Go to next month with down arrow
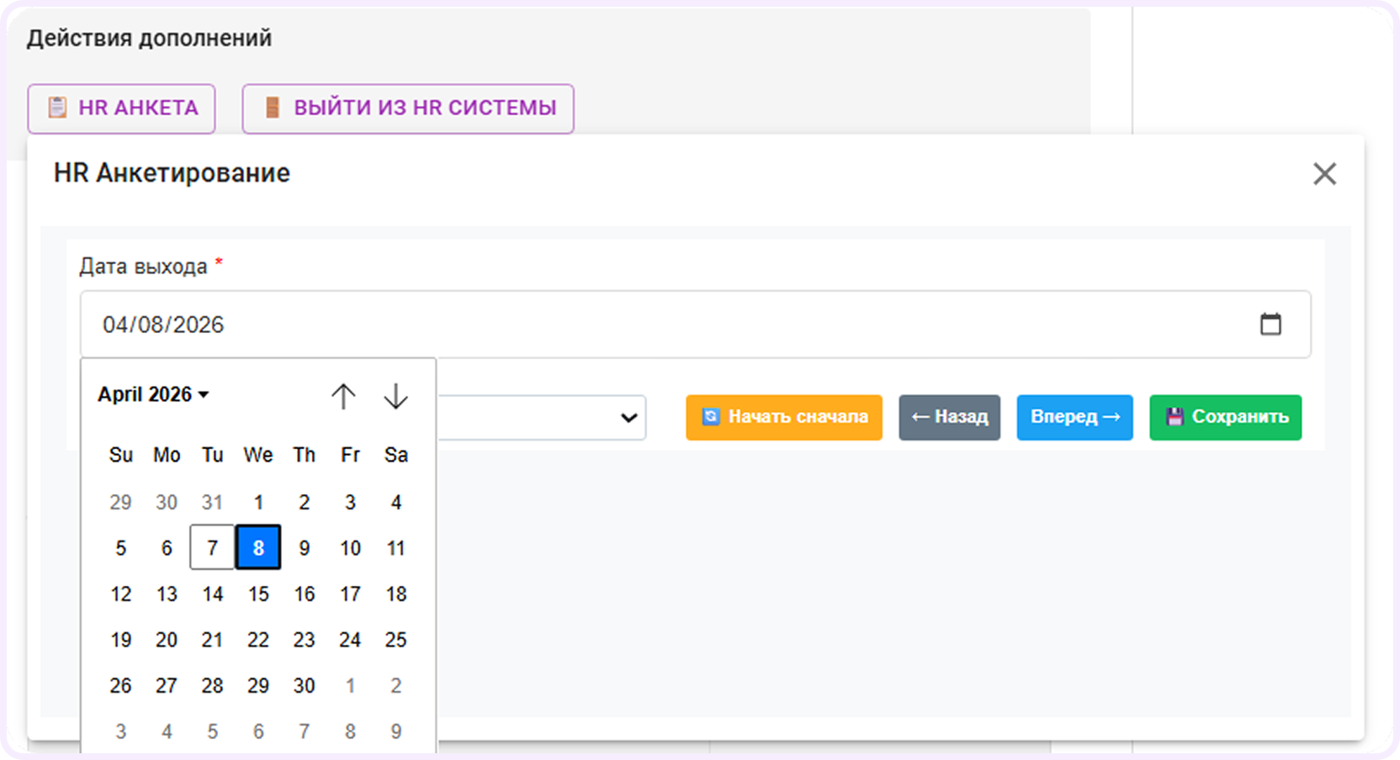 click(x=395, y=396)
